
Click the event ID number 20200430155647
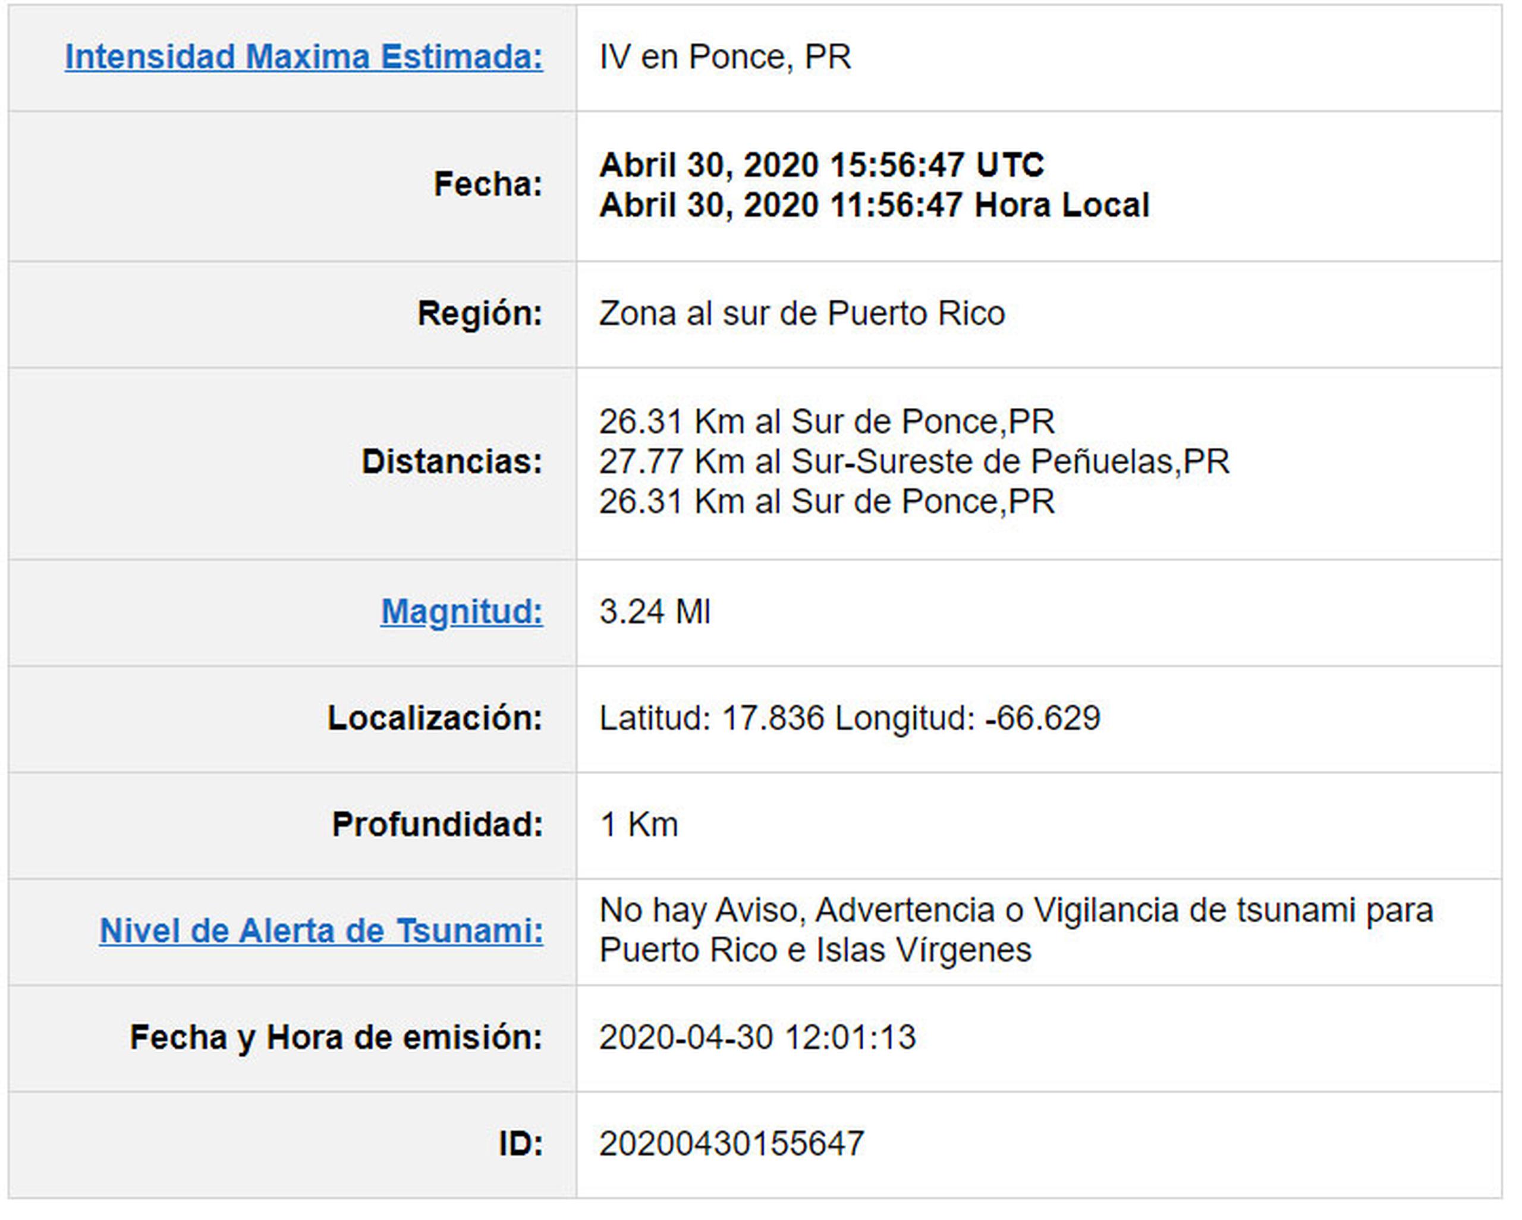coord(731,1144)
